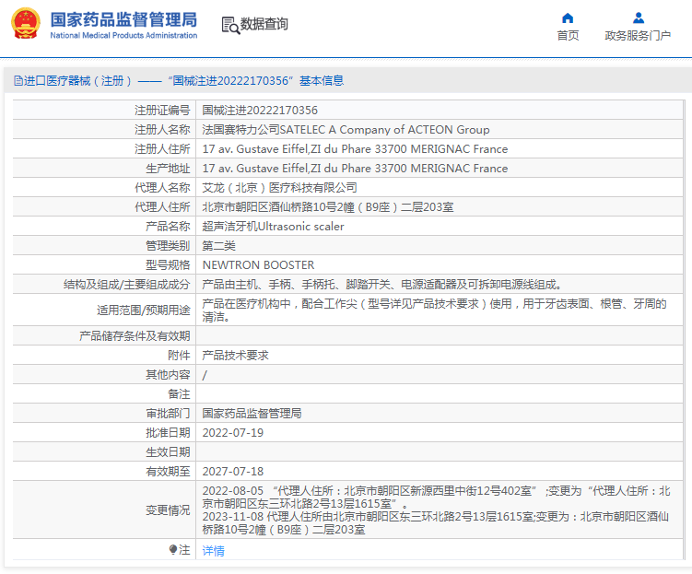Viewport: 692px width, 574px height.
Task: Click the 数据查询 label
Action: click(x=264, y=24)
